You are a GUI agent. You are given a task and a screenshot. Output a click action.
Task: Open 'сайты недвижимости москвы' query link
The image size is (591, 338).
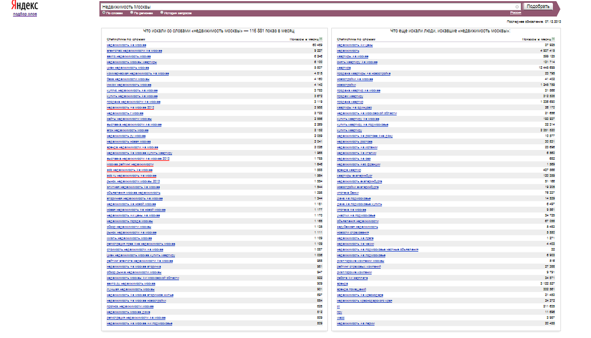(x=129, y=119)
